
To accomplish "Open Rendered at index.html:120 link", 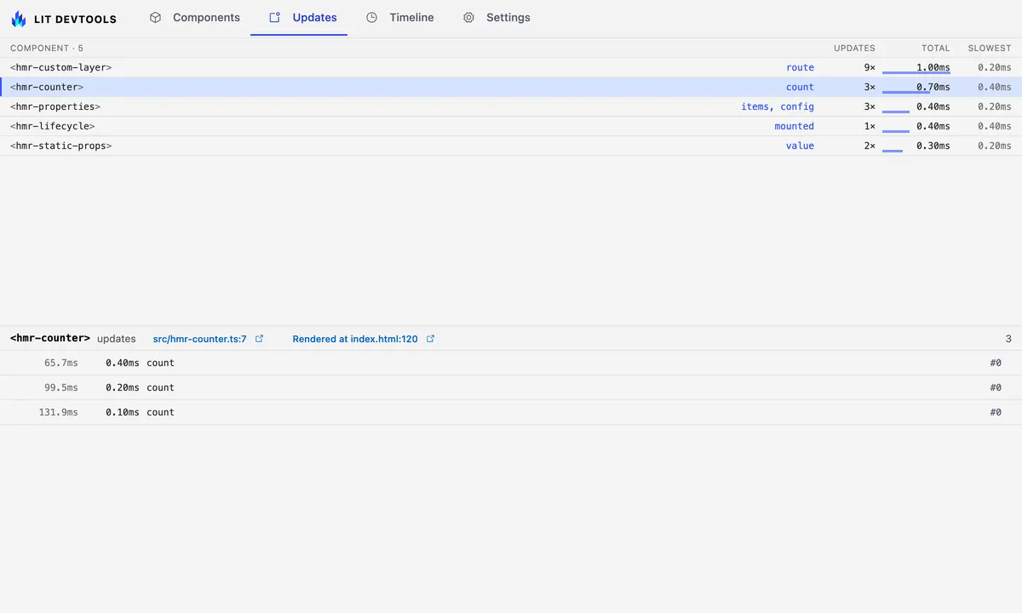I will point(355,339).
